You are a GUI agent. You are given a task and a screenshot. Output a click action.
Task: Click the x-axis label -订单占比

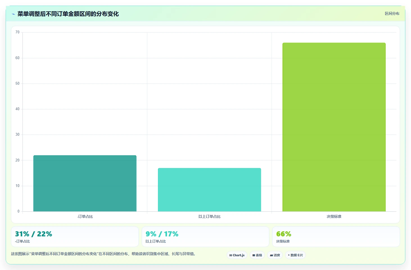85,216
